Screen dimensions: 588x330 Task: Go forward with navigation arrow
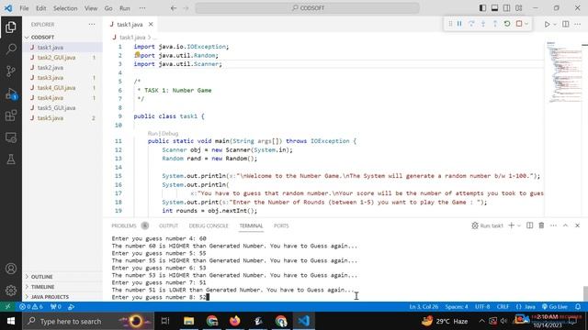[186, 8]
